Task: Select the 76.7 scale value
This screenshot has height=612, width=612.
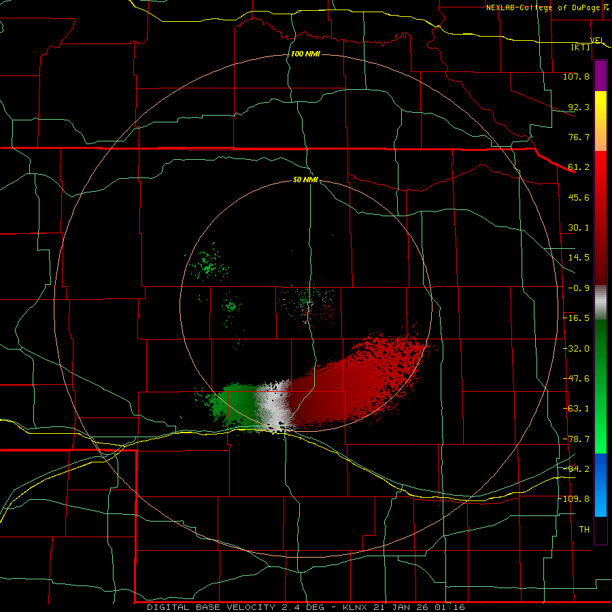Action: [579, 137]
